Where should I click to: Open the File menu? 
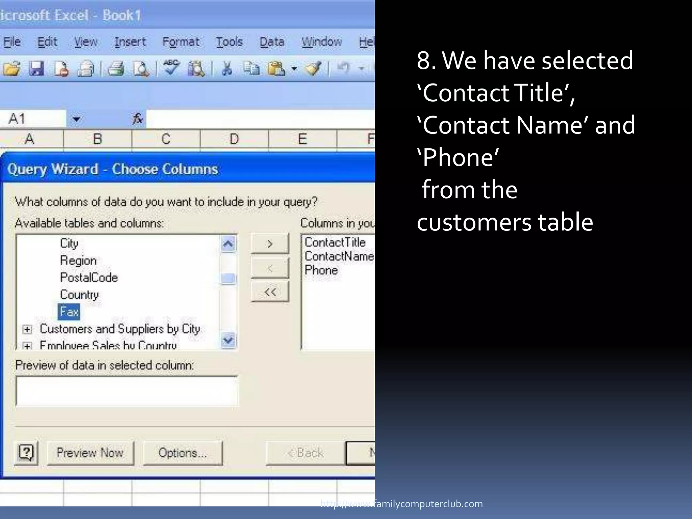click(12, 42)
